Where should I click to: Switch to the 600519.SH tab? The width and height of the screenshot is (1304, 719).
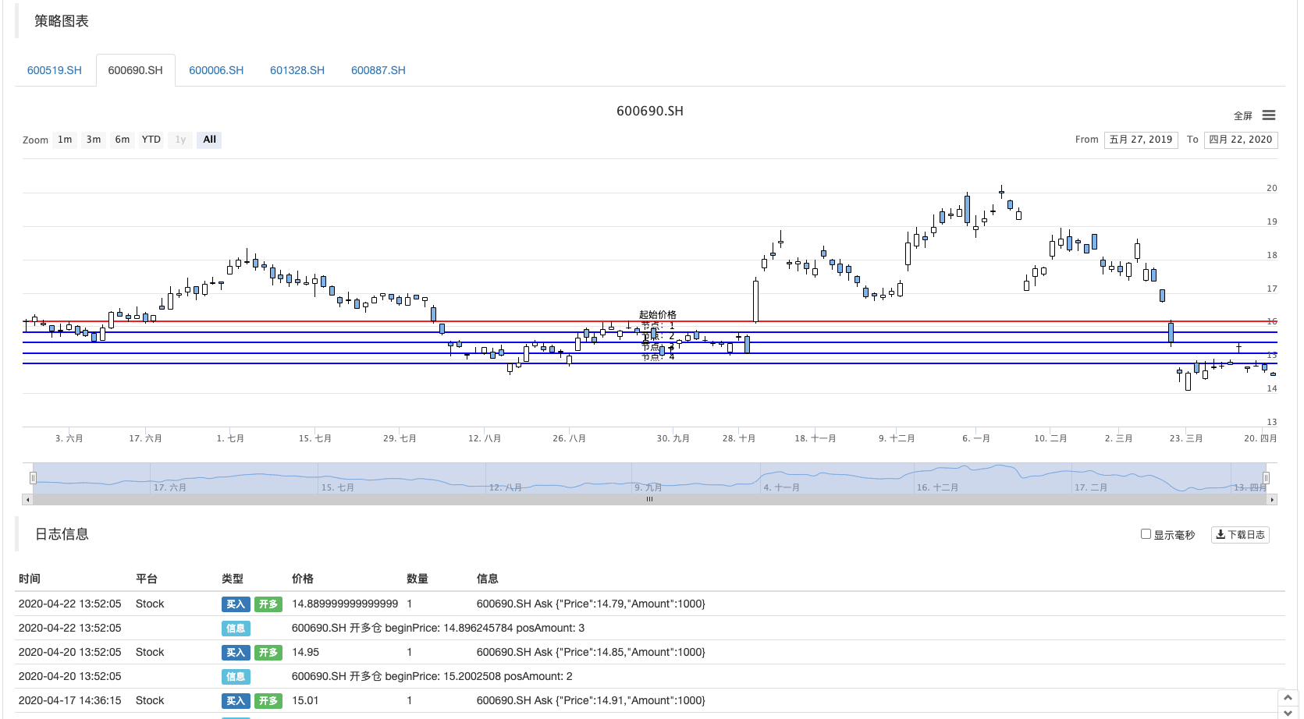tap(55, 70)
